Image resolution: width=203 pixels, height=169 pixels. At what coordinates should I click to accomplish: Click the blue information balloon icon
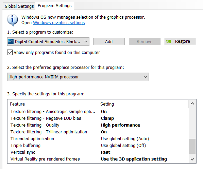pos(12,20)
